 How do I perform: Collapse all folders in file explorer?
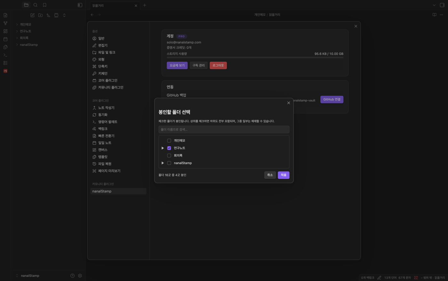coord(64,15)
